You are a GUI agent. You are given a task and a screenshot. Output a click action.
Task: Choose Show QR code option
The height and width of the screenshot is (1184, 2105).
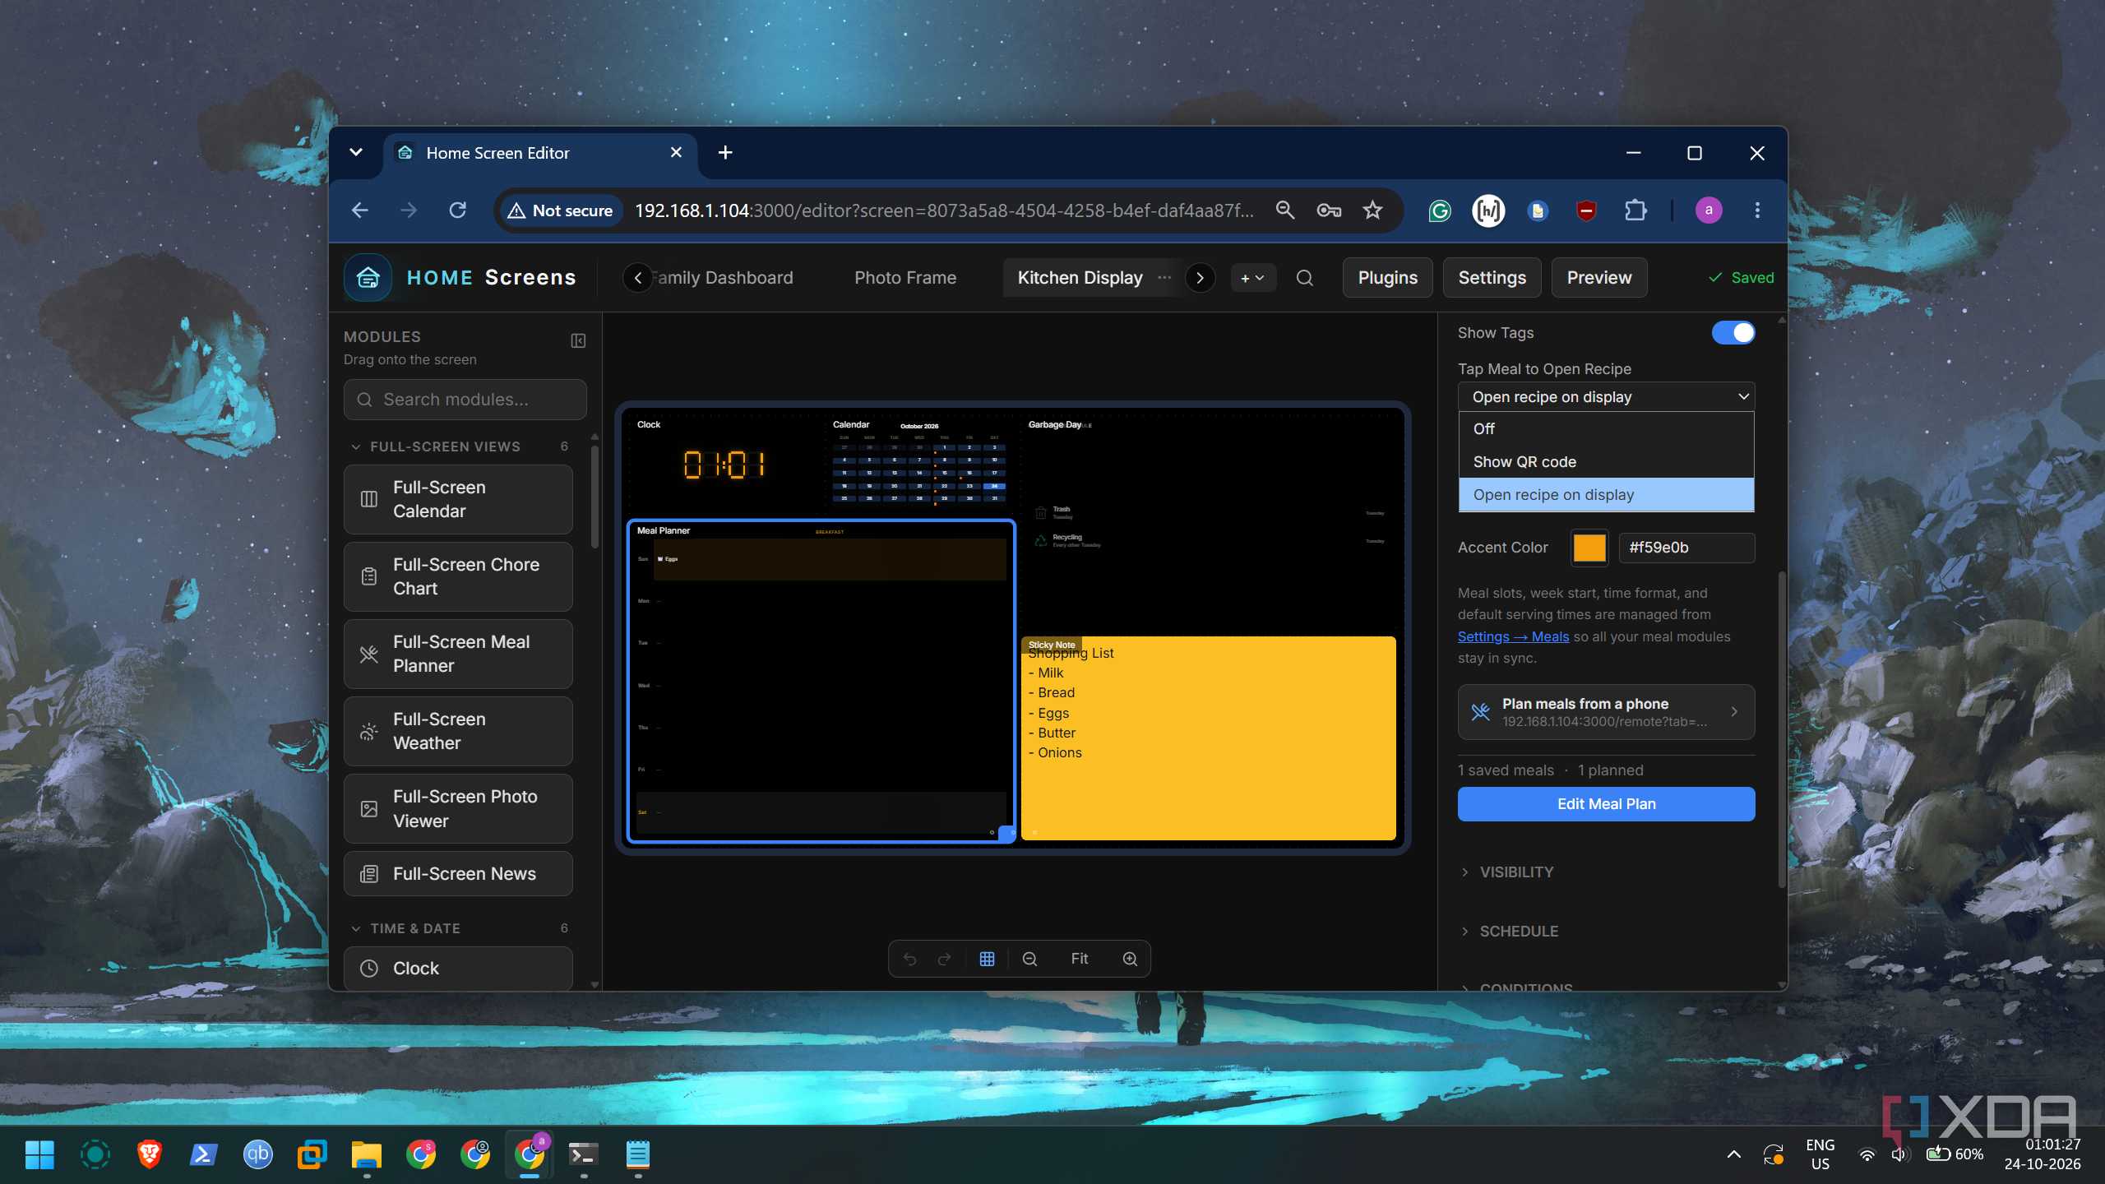[1606, 462]
